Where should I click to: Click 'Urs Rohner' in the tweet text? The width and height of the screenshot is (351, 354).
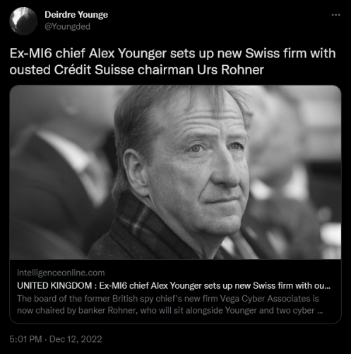230,70
